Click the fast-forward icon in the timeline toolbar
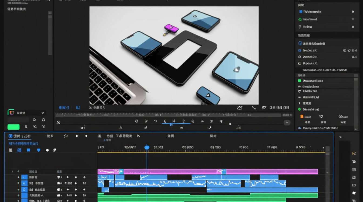Viewport: 363px width, 202px height. pyautogui.click(x=48, y=150)
